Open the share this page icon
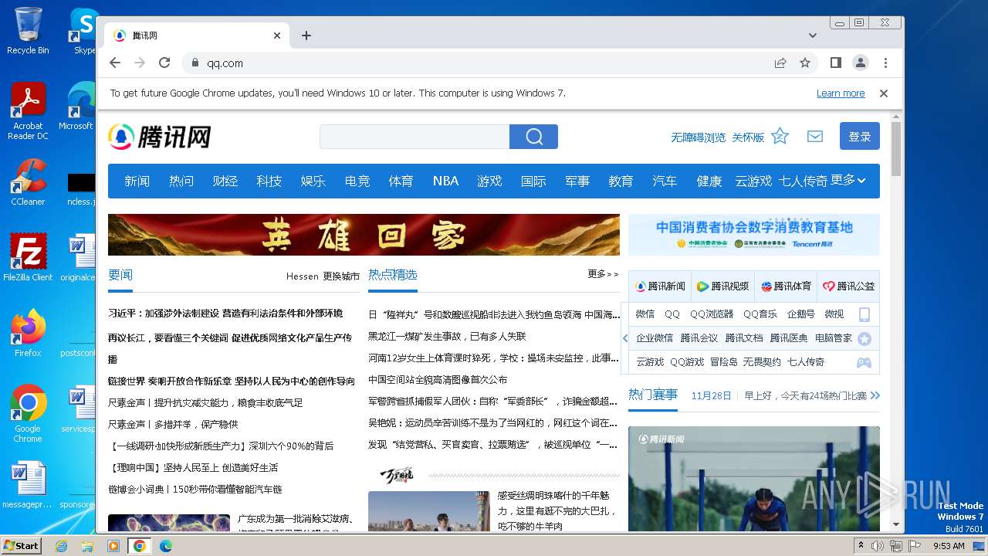This screenshot has height=556, width=988. pos(780,63)
